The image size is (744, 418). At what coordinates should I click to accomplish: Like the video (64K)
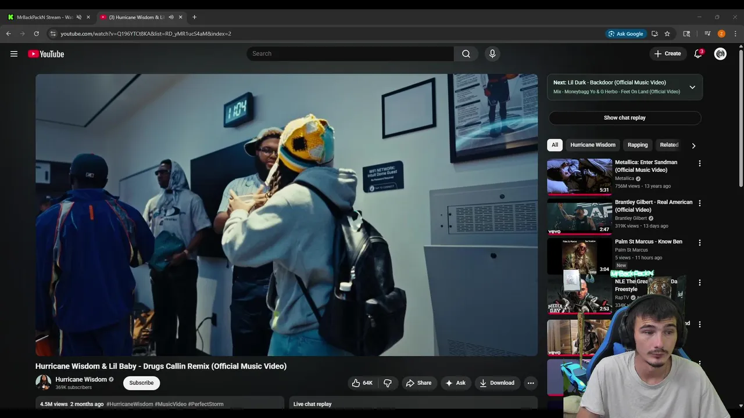pos(362,383)
